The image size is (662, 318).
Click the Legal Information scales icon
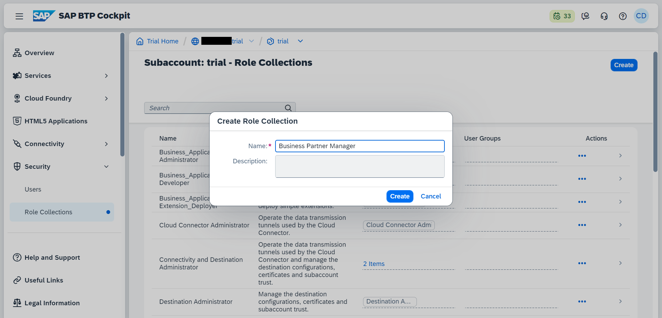(x=17, y=303)
